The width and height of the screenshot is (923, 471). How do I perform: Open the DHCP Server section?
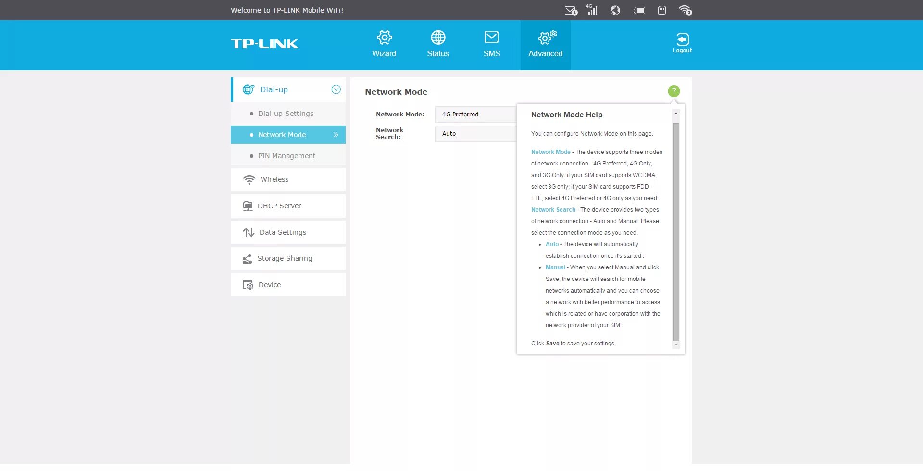click(x=288, y=206)
